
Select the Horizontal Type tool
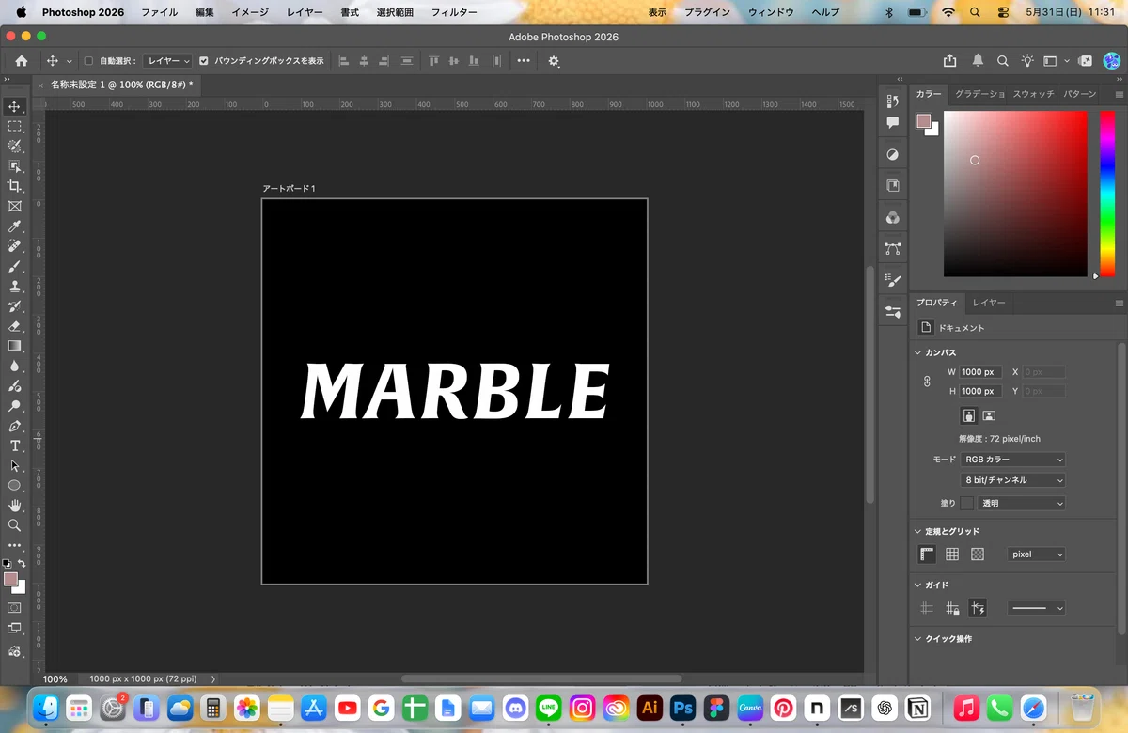click(x=14, y=445)
